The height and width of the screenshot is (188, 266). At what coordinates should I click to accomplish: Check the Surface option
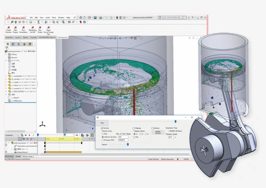[152, 128]
